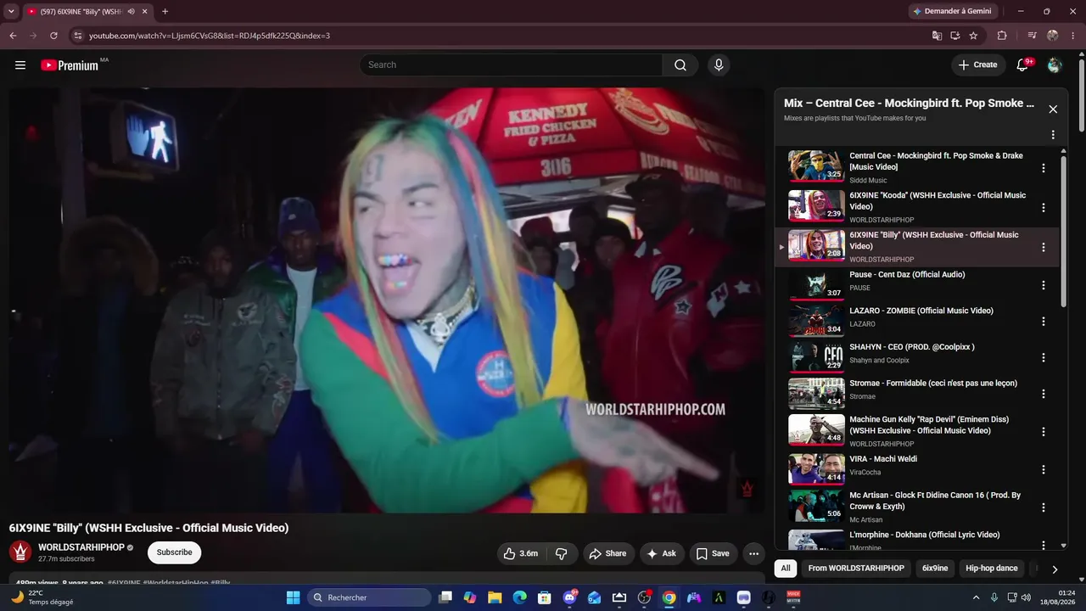Click the Create button
This screenshot has height=611, width=1086.
click(978, 65)
